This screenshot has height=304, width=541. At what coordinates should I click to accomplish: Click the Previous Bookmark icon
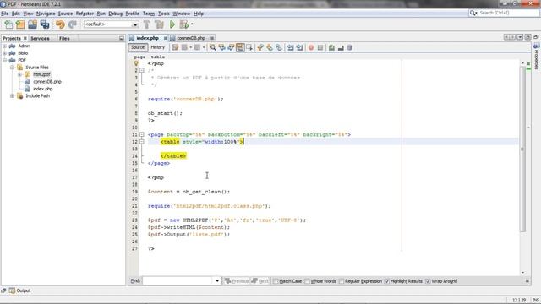click(x=260, y=47)
